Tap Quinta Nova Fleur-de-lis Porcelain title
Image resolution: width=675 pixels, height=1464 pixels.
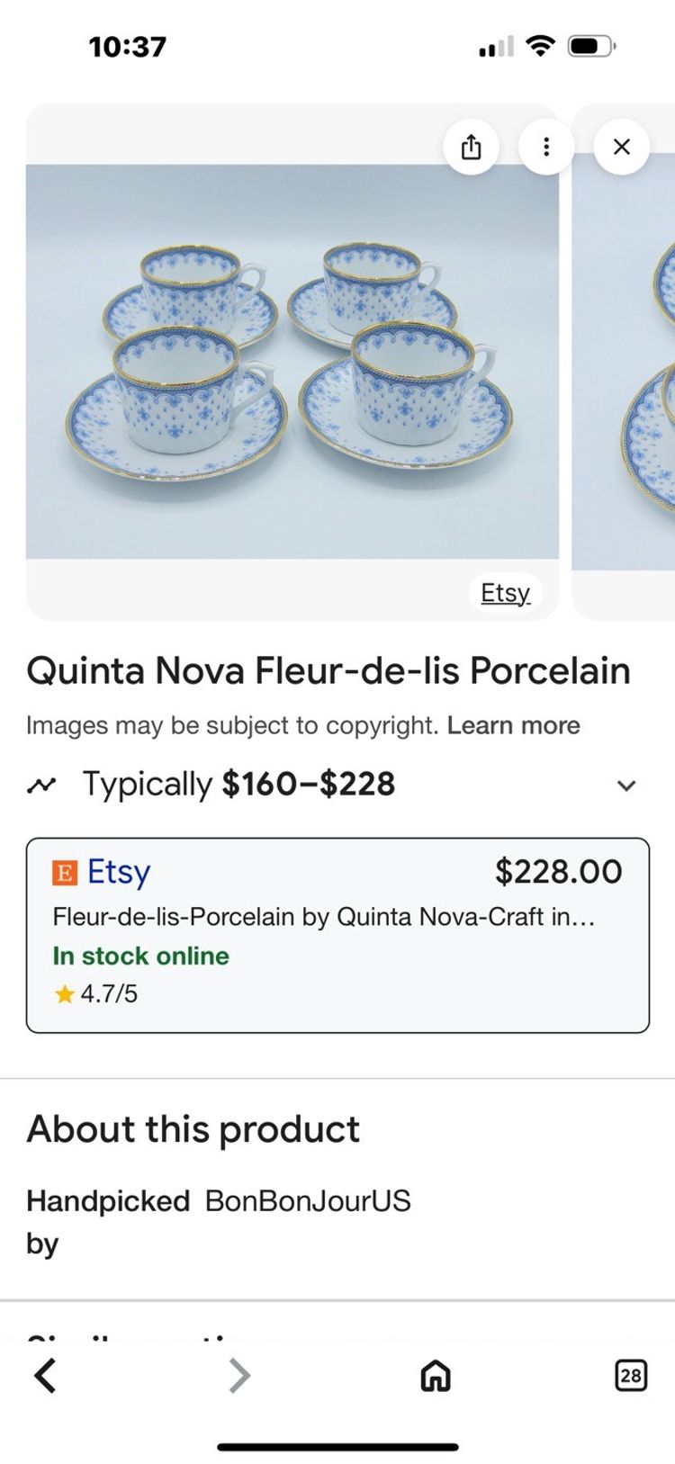(x=328, y=670)
